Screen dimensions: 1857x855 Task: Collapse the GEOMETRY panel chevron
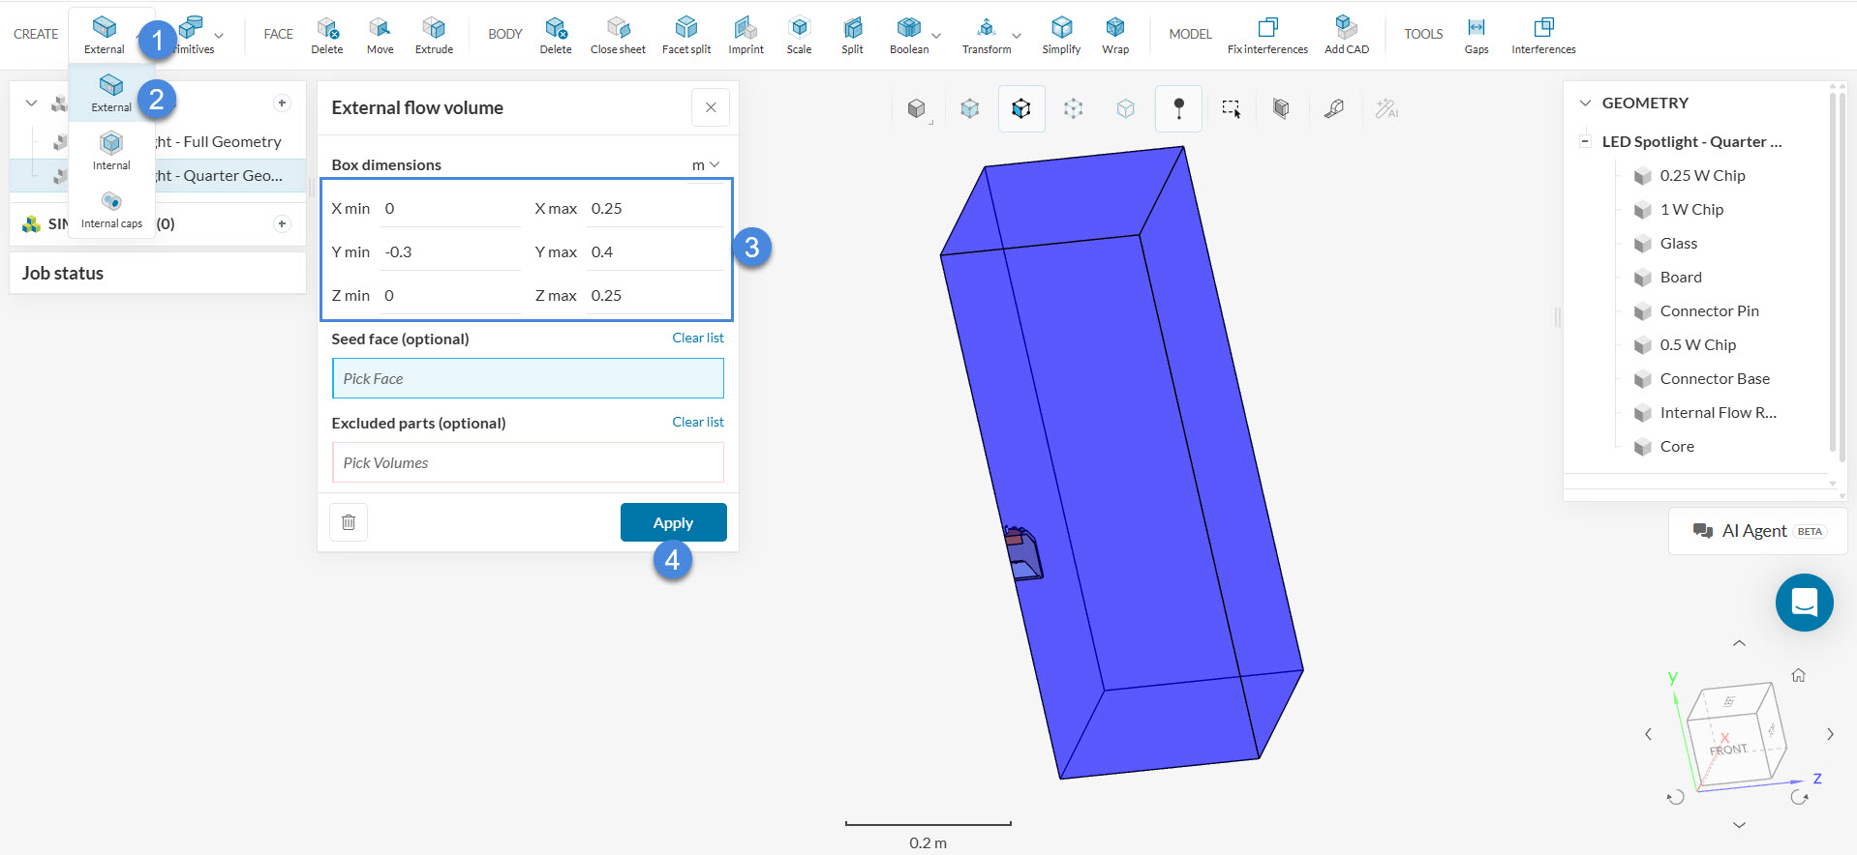coord(1585,103)
